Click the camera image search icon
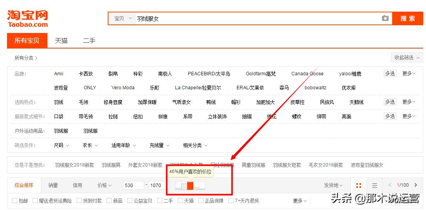This screenshot has height=210, width=426. (385, 18)
